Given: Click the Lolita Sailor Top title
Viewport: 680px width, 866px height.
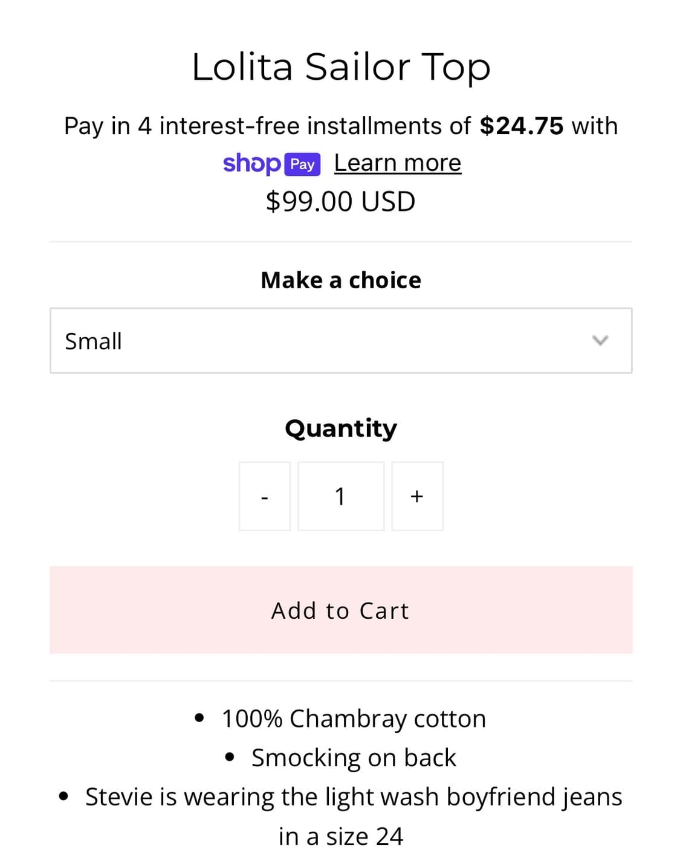Looking at the screenshot, I should (340, 66).
